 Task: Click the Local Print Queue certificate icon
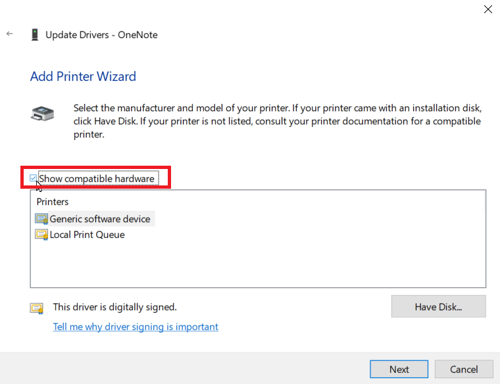click(x=41, y=235)
